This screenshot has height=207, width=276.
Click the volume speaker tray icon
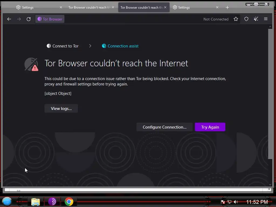click(x=236, y=202)
